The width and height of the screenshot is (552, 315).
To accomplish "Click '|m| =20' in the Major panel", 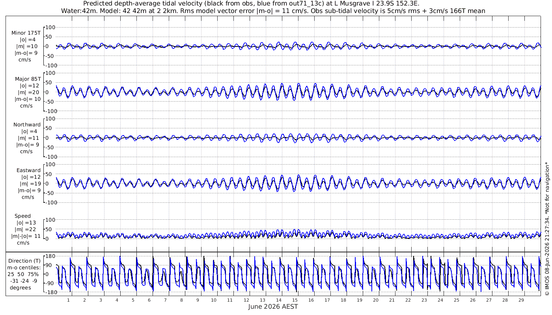I will [x=28, y=92].
